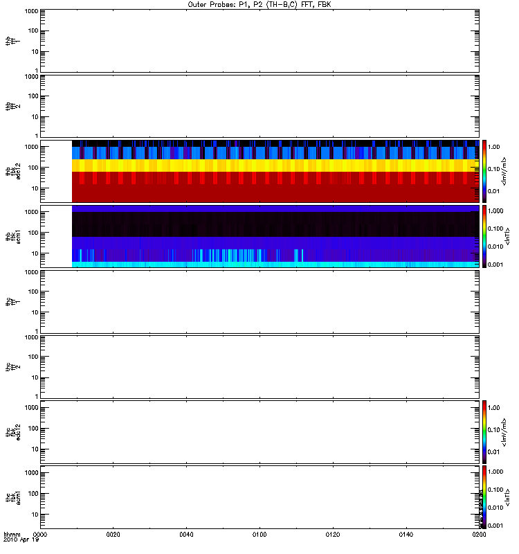Click the '<|nT|>' unit label beside thb scm1 colorbar
The width and height of the screenshot is (519, 554).
508,237
